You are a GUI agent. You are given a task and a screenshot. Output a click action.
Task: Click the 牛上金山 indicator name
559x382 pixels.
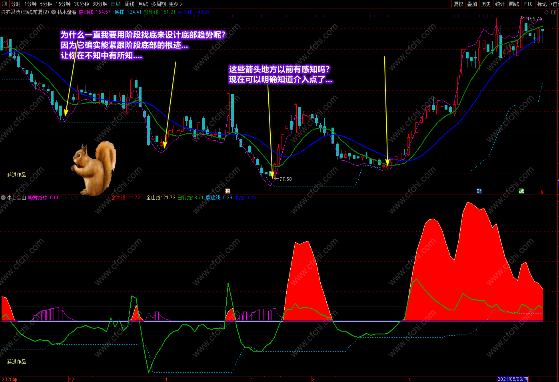point(16,198)
